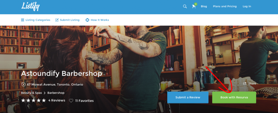Click the Listify logo
The height and width of the screenshot is (113, 278).
pos(30,7)
